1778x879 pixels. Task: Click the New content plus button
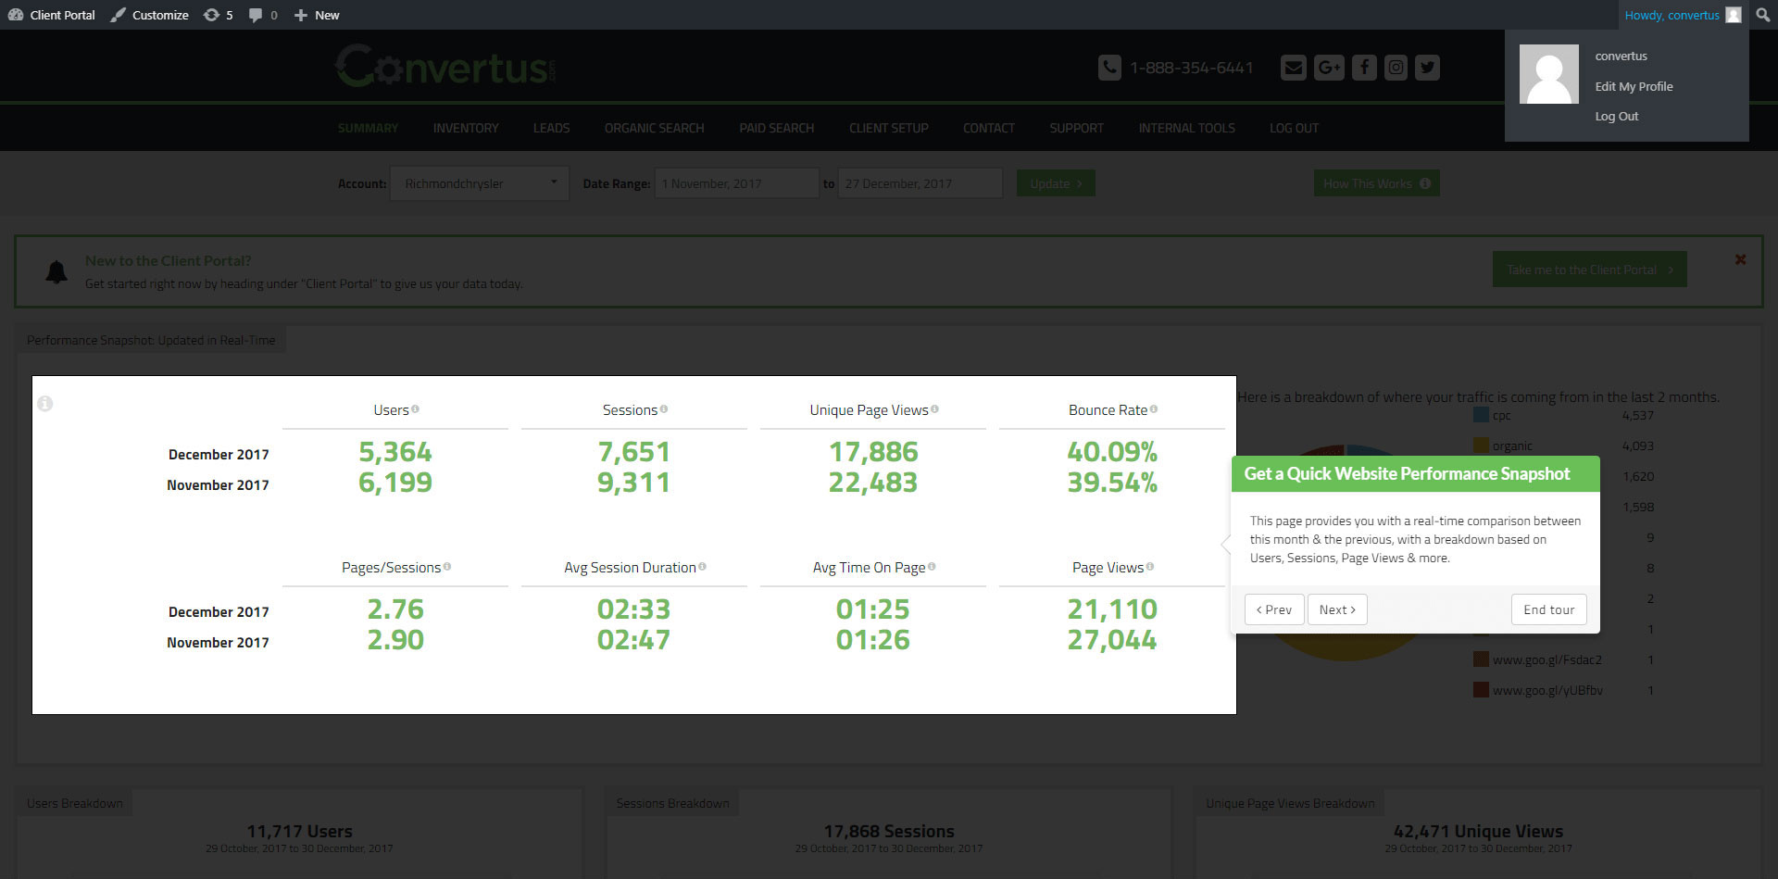[317, 15]
